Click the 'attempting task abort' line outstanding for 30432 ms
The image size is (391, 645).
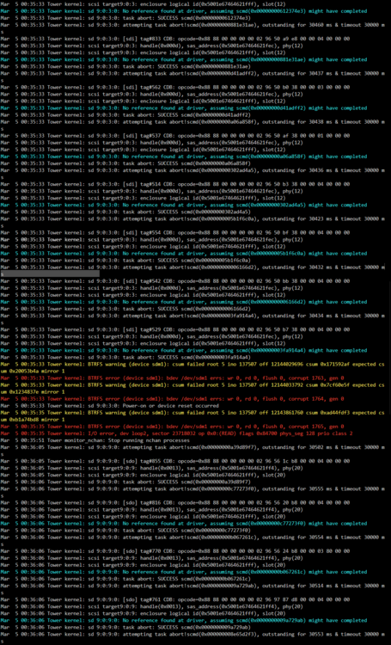[x=192, y=270]
